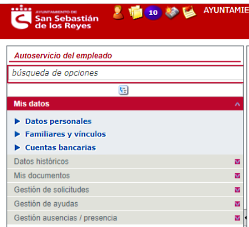The width and height of the screenshot is (249, 227).
Task: Click the blue arrow beside Datos personales
Action: pos(17,121)
